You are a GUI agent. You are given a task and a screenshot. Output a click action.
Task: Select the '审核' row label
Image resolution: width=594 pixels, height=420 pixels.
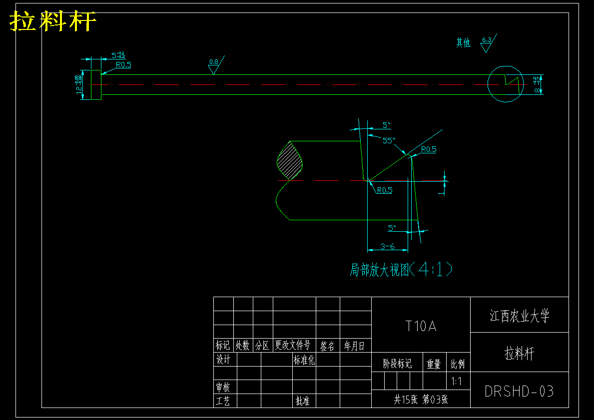point(223,387)
